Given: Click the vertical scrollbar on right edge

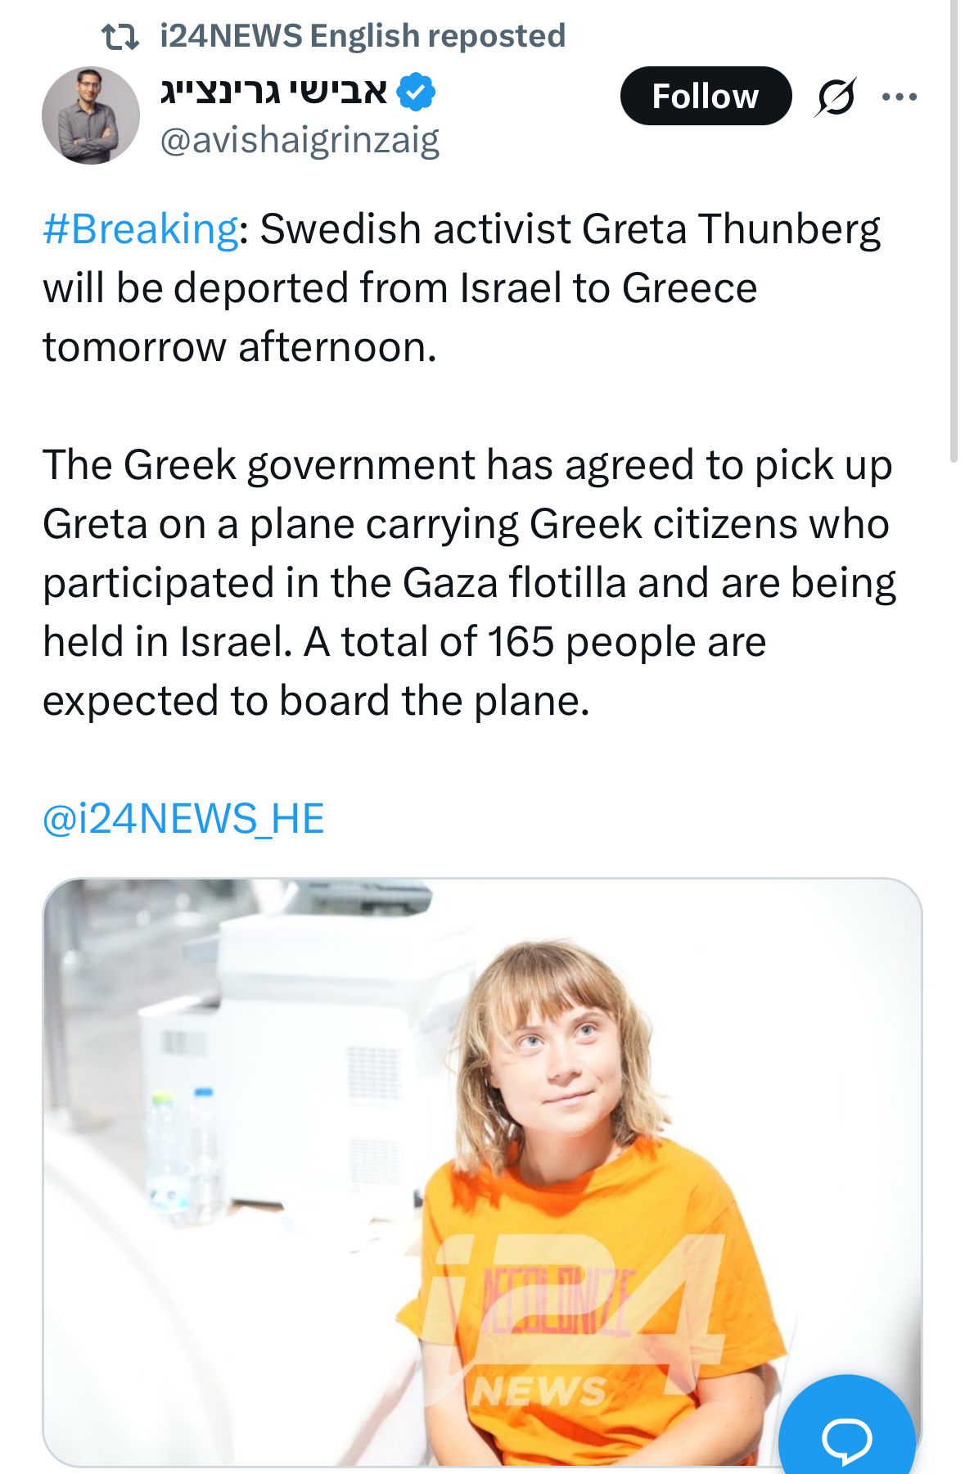Looking at the screenshot, I should click(x=954, y=229).
